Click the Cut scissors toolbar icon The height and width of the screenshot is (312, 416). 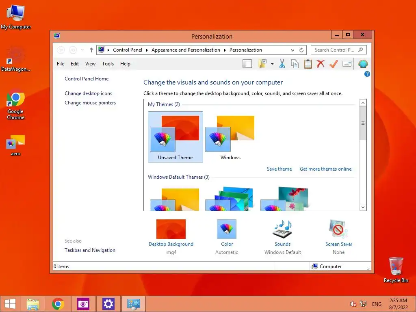(x=282, y=64)
